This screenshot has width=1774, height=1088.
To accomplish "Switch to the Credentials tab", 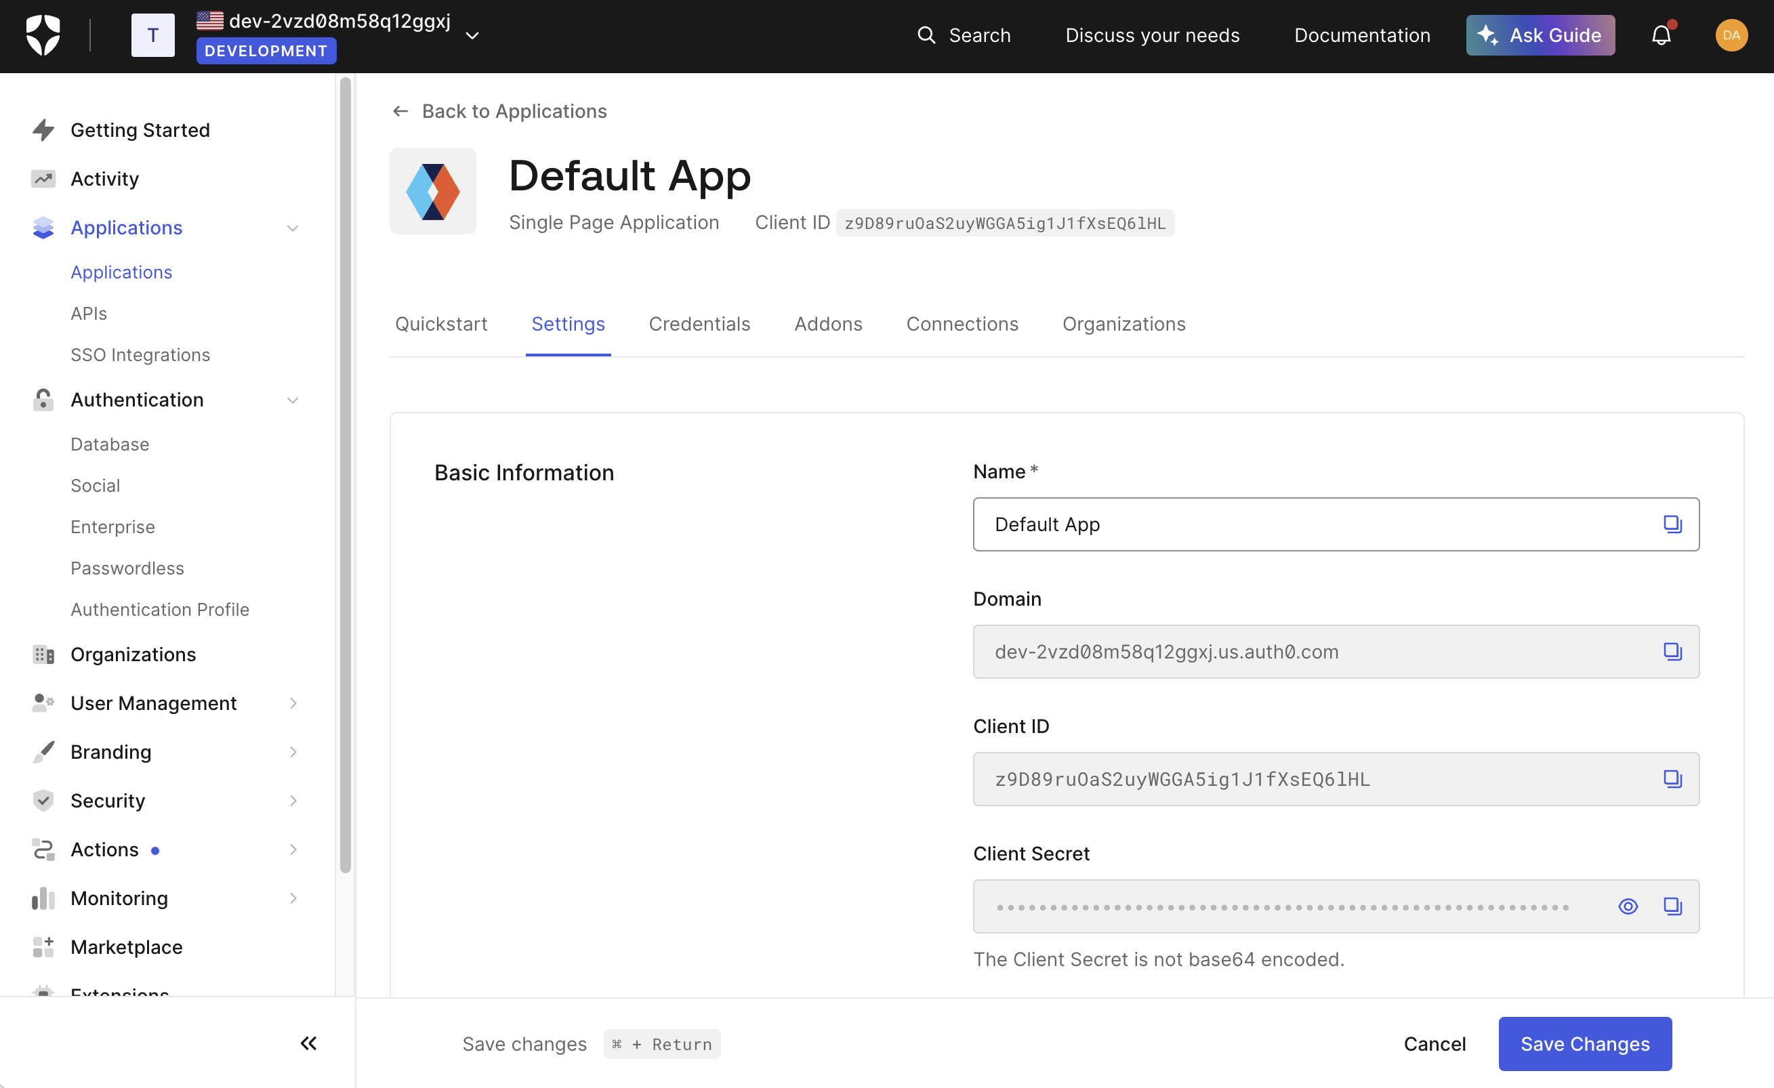I will (699, 324).
